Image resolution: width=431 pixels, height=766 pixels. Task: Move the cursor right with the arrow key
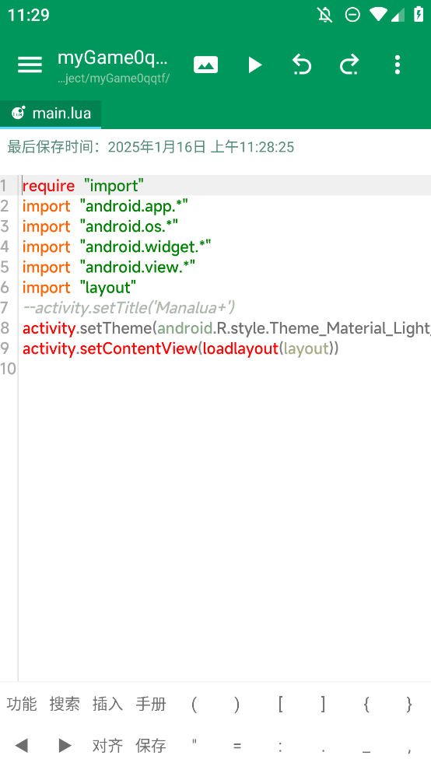coord(65,746)
